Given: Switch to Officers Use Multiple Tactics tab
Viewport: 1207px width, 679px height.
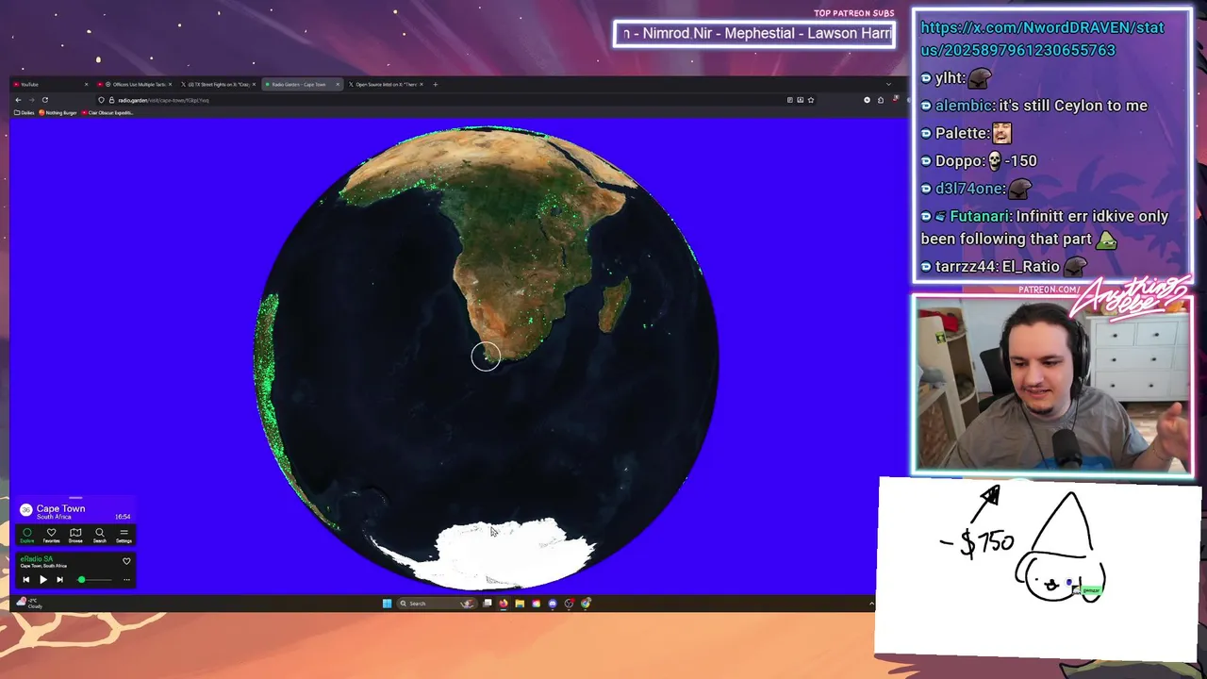Looking at the screenshot, I should tap(135, 84).
